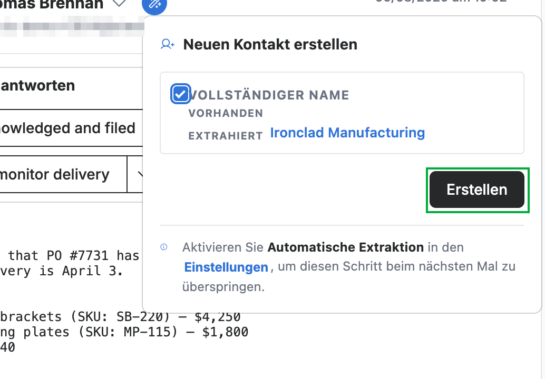Click the add-contact icon beside Neuen Kontakt erstellen

(168, 44)
